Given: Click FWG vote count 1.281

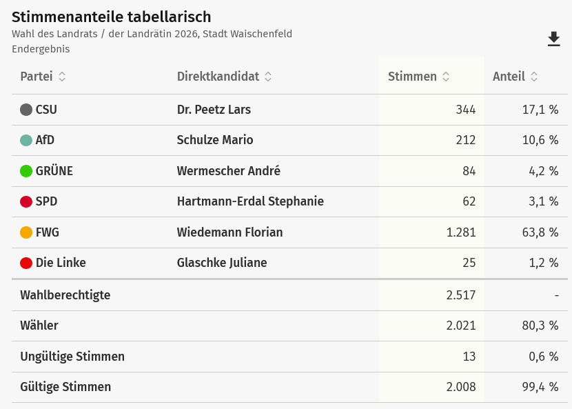Looking at the screenshot, I should point(461,232).
